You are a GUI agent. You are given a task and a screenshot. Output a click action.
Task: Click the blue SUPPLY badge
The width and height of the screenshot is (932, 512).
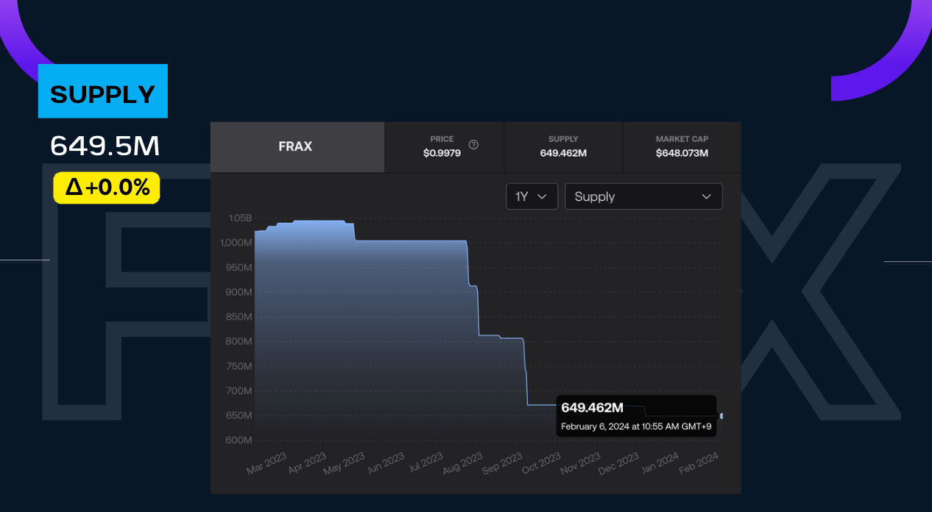102,91
